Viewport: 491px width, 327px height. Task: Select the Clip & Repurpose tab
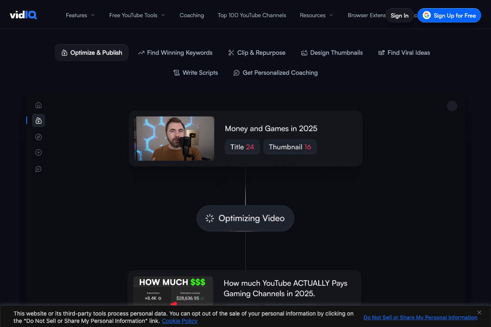tap(257, 53)
